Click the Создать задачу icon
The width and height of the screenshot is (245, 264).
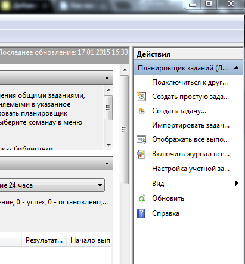[x=141, y=111]
